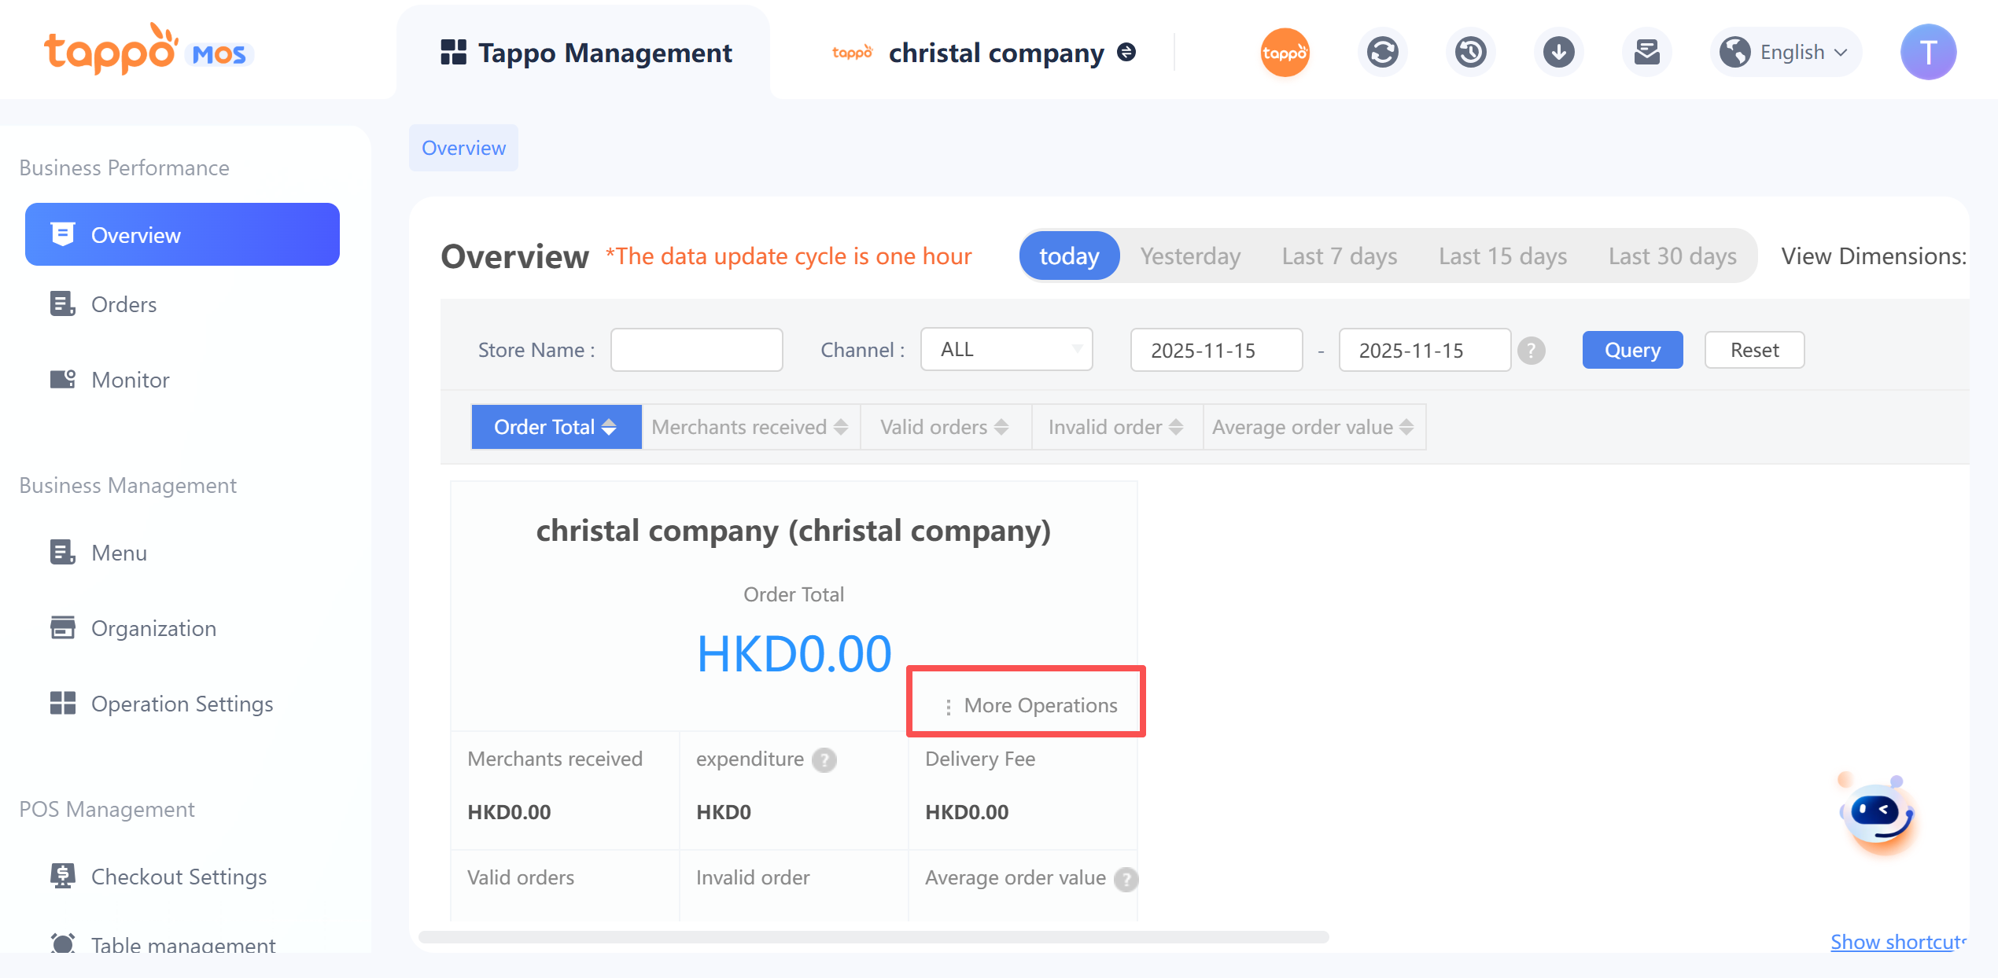Select the Valid orders sort tab
1998x978 pixels.
coord(944,427)
